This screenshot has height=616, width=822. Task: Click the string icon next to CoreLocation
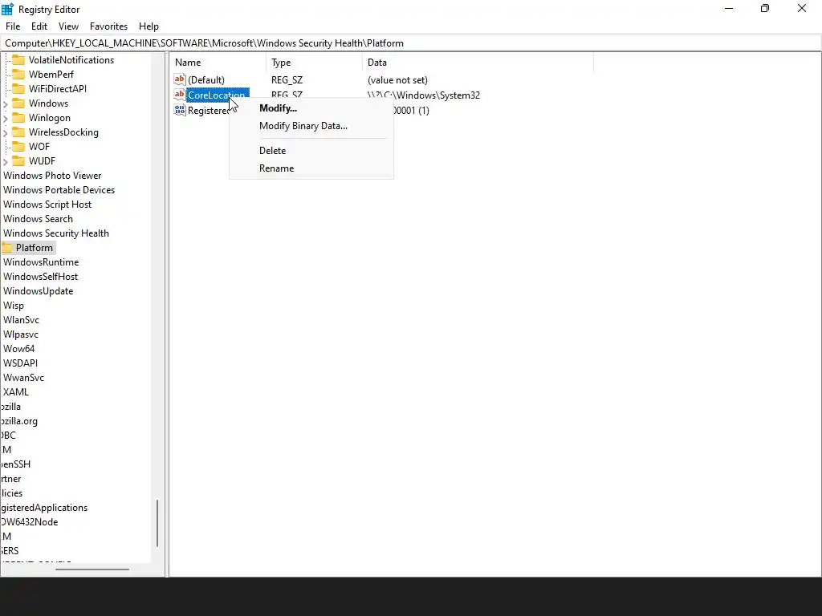(x=180, y=95)
